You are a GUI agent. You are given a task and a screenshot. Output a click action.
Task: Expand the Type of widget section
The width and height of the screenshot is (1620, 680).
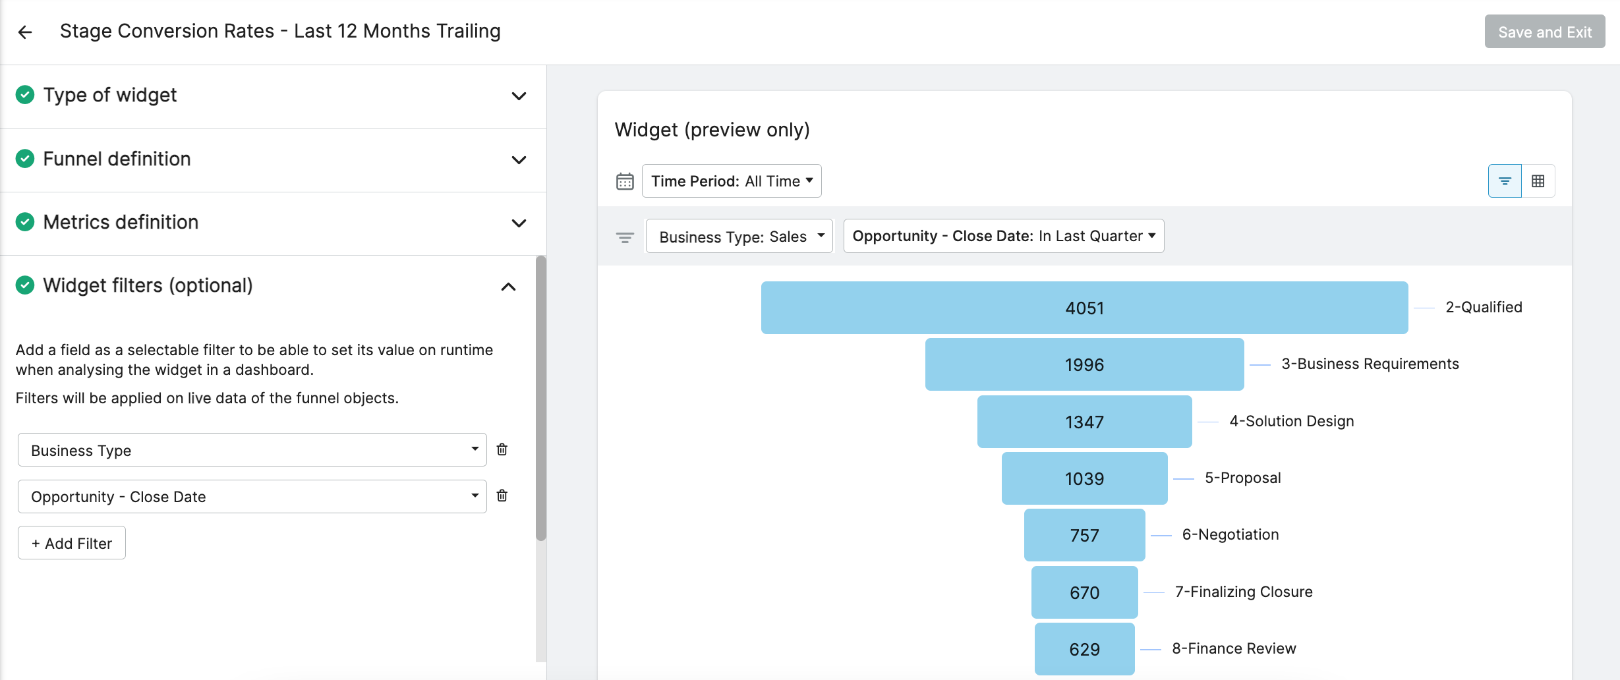519,96
